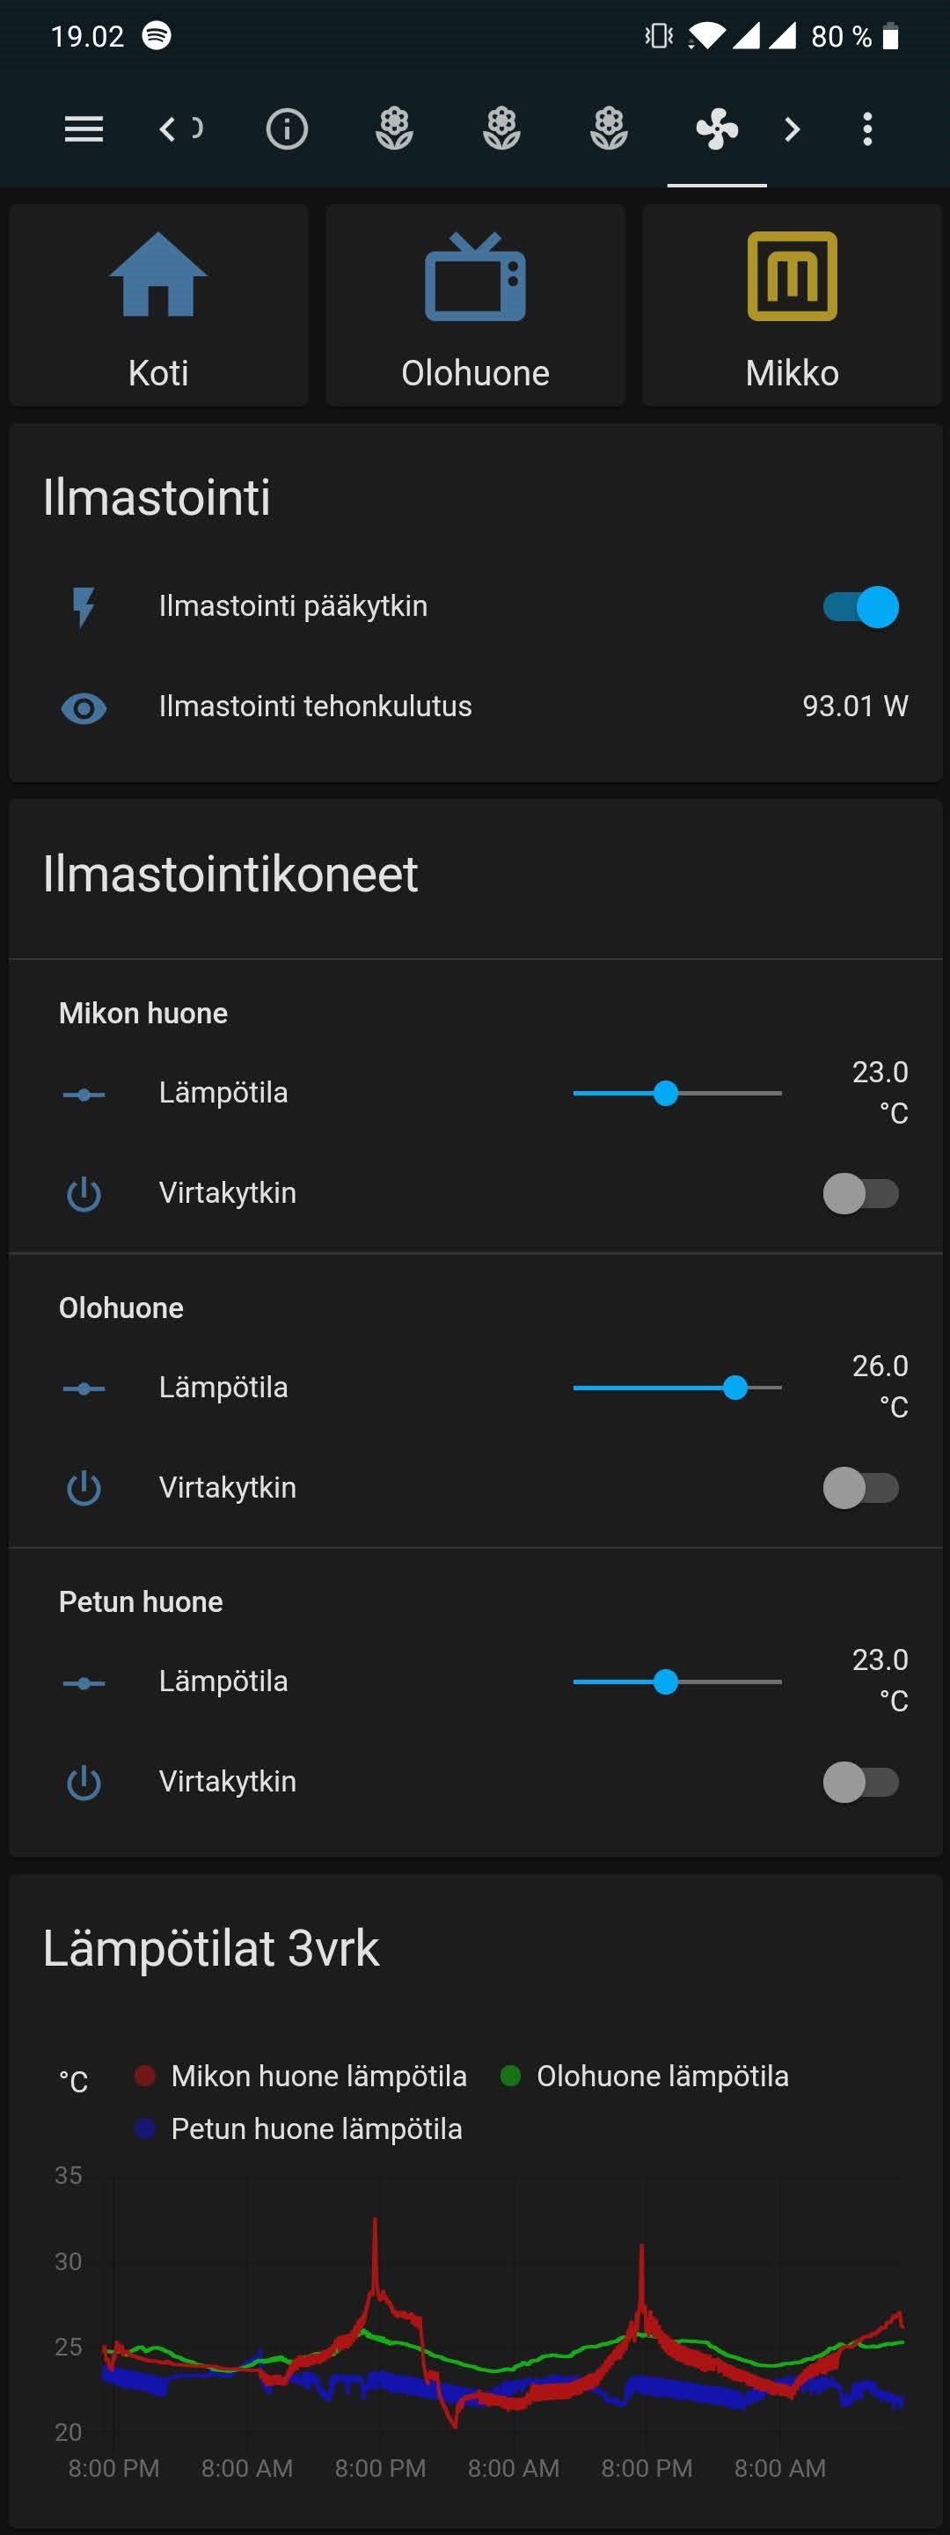
Task: Open the info tab icon
Action: click(287, 129)
